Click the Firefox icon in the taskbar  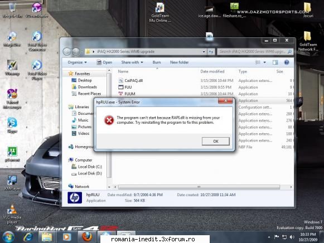[x=87, y=236]
